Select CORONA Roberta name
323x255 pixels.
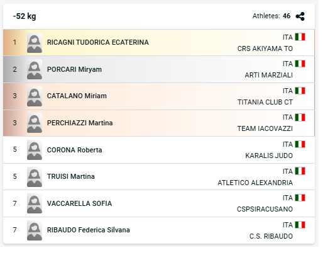click(74, 150)
